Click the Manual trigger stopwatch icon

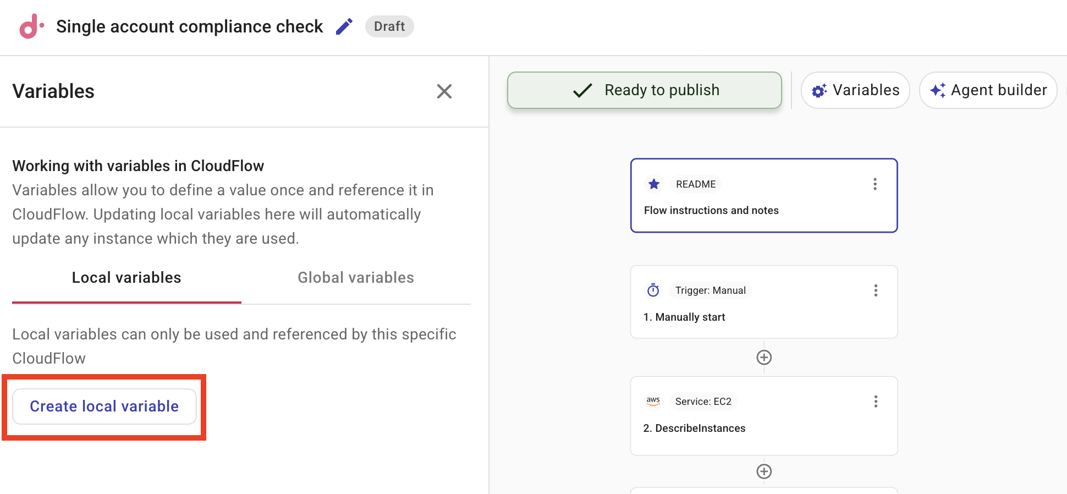[653, 290]
